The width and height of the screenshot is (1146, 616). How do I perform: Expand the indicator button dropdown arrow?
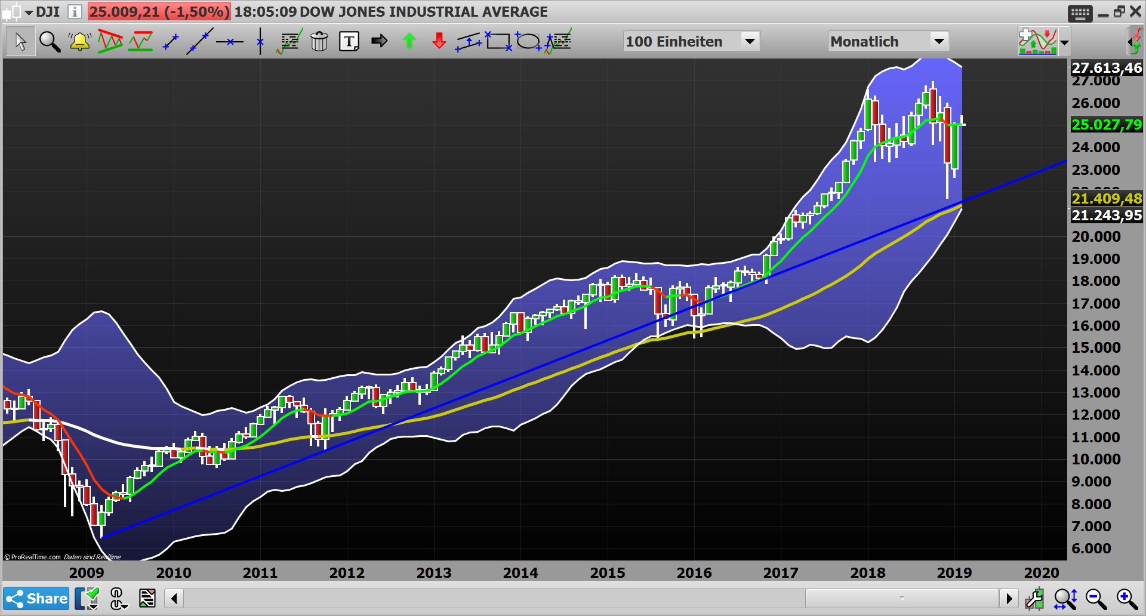1064,42
